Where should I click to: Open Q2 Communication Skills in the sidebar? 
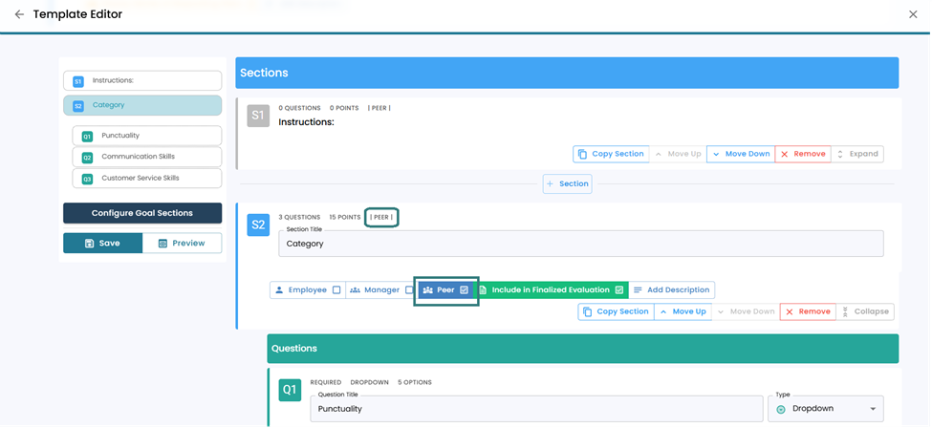147,157
